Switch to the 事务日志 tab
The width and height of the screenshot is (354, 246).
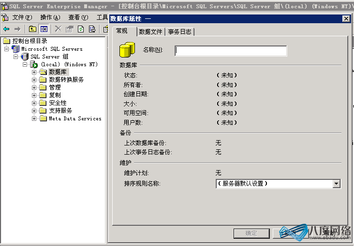pyautogui.click(x=179, y=32)
